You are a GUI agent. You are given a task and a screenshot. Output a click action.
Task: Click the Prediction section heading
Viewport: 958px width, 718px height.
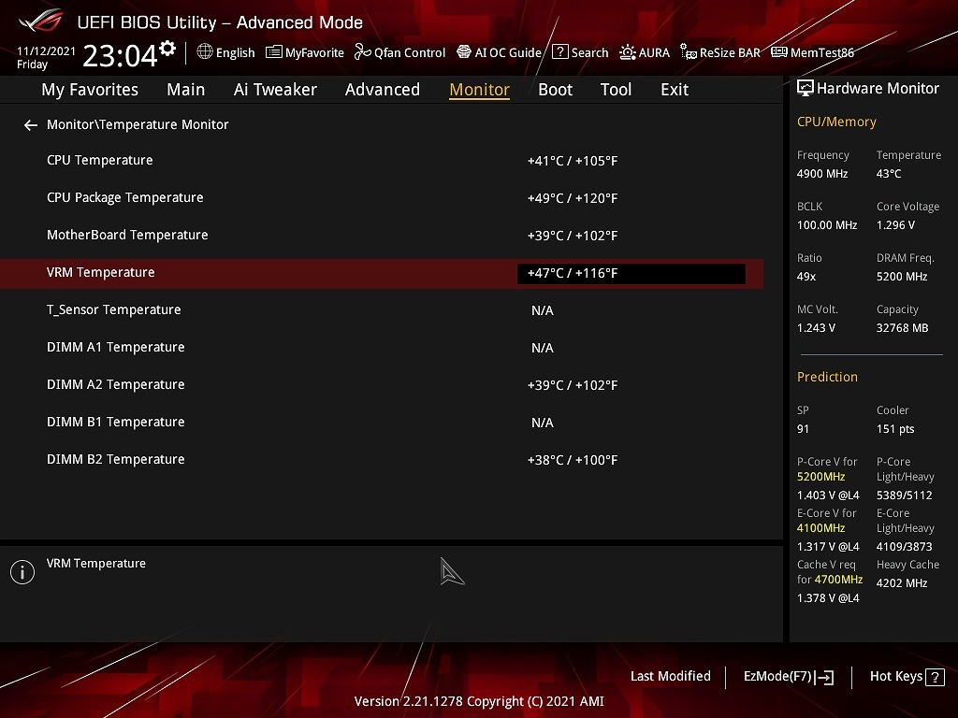(827, 377)
